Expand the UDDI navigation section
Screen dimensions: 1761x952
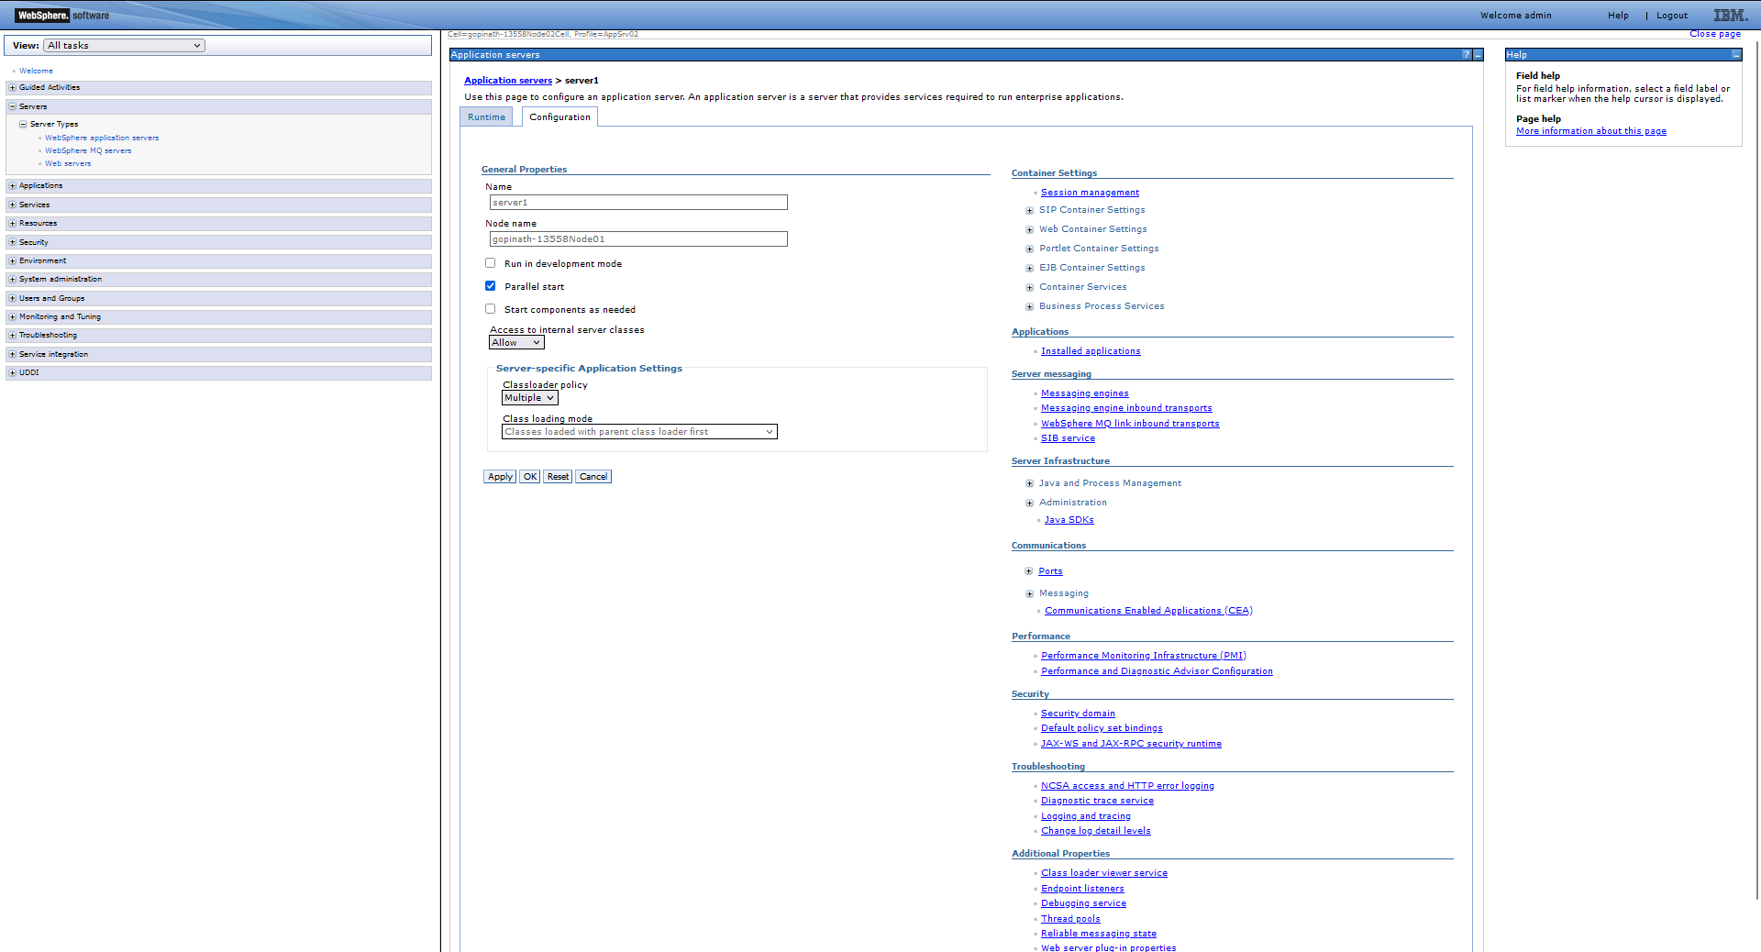click(x=12, y=373)
